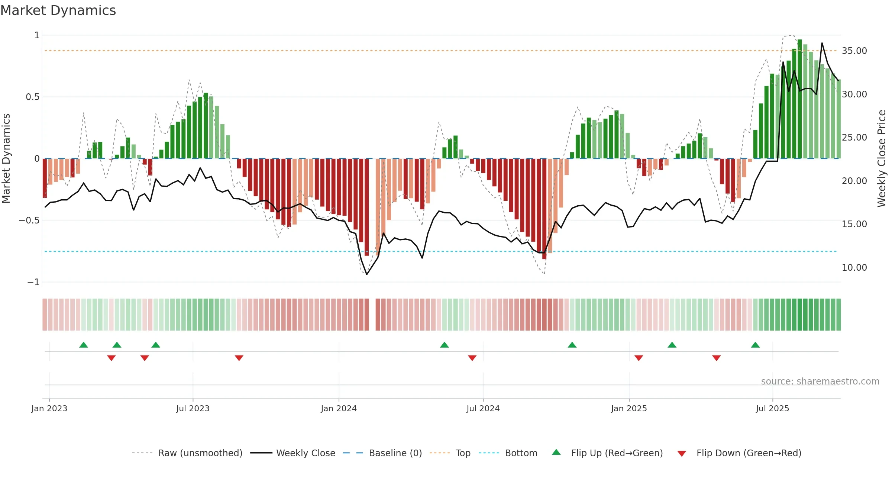Click the Weekly Close Price axis title
This screenshot has height=502, width=892.
coord(882,158)
